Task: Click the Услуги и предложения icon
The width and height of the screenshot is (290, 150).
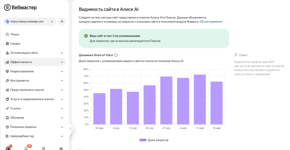Action: coord(7,99)
